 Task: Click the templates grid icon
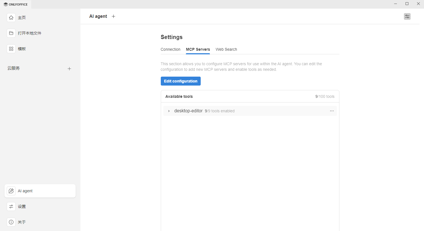[x=11, y=49]
